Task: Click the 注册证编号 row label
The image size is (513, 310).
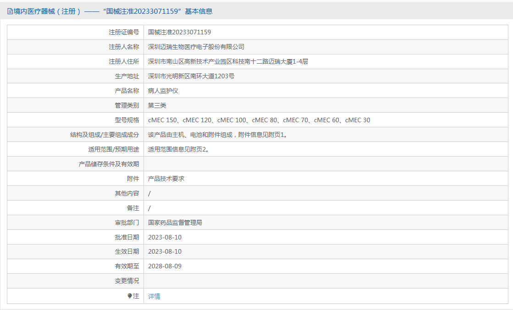Action: tap(124, 33)
